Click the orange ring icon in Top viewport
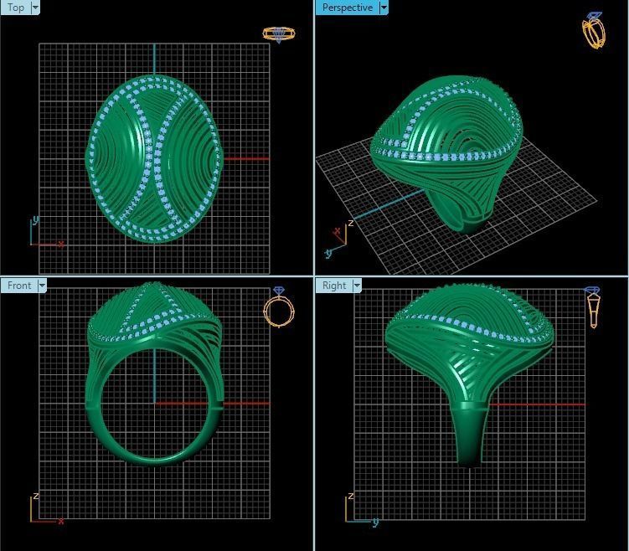Image resolution: width=629 pixels, height=551 pixels. click(x=279, y=34)
